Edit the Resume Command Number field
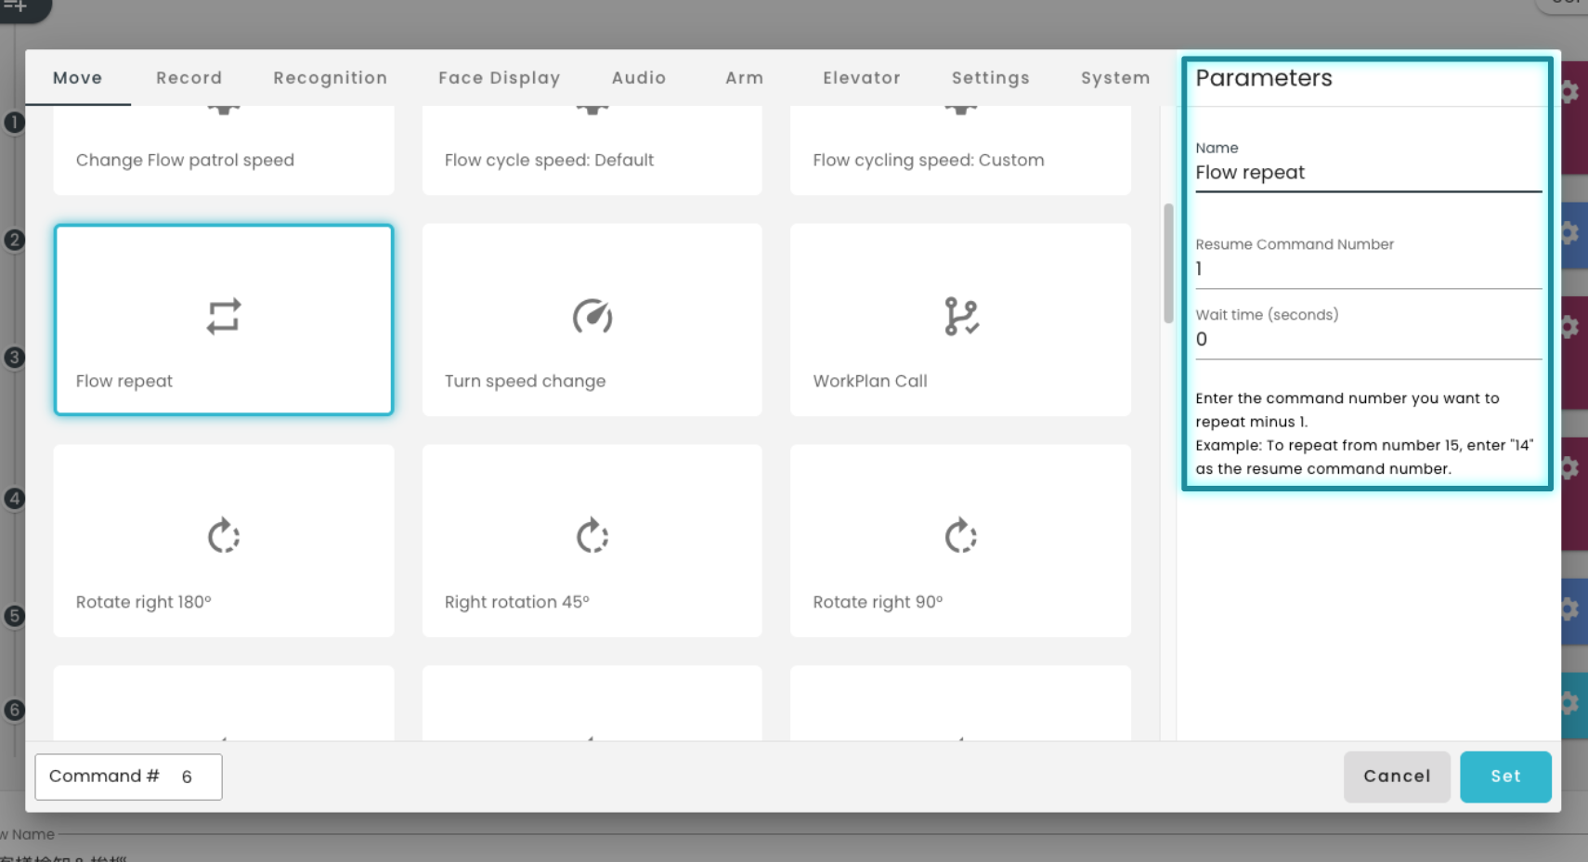Screen dimensions: 1588x862 [x=1368, y=268]
